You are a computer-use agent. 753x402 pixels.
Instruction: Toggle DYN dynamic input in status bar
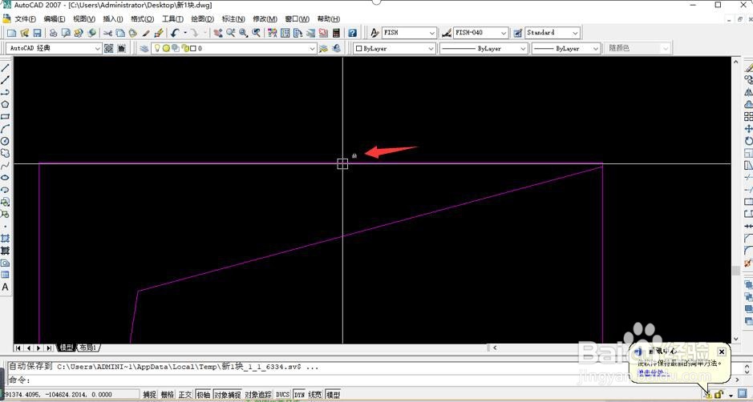(x=299, y=394)
